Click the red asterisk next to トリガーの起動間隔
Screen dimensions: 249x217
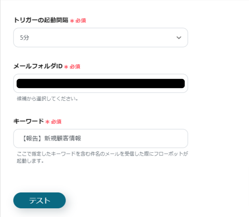72,21
